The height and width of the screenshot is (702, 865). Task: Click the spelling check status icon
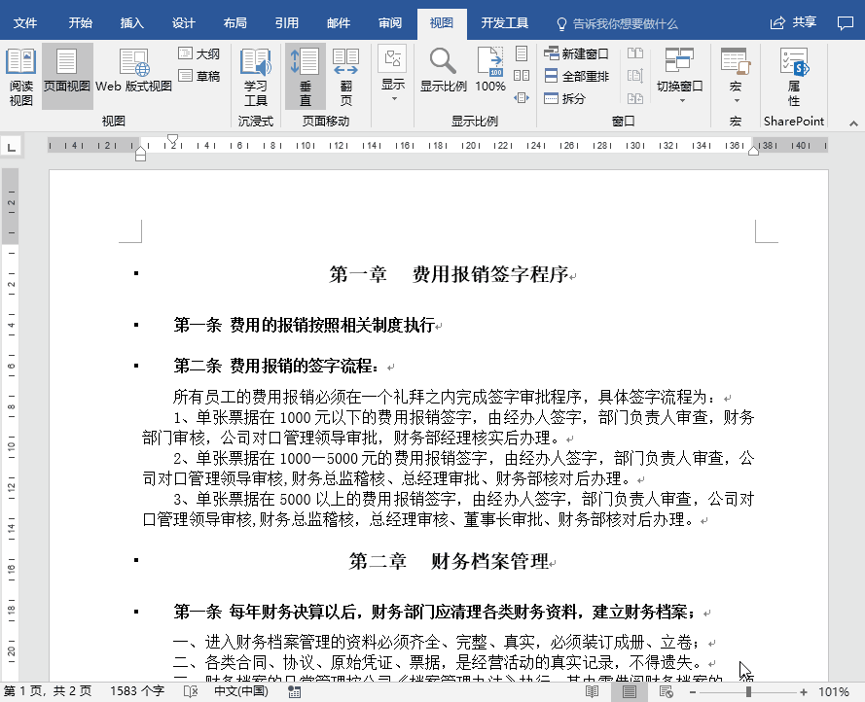coord(191,691)
